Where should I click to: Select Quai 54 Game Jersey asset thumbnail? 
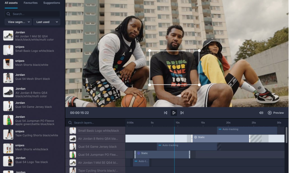(x=8, y=106)
